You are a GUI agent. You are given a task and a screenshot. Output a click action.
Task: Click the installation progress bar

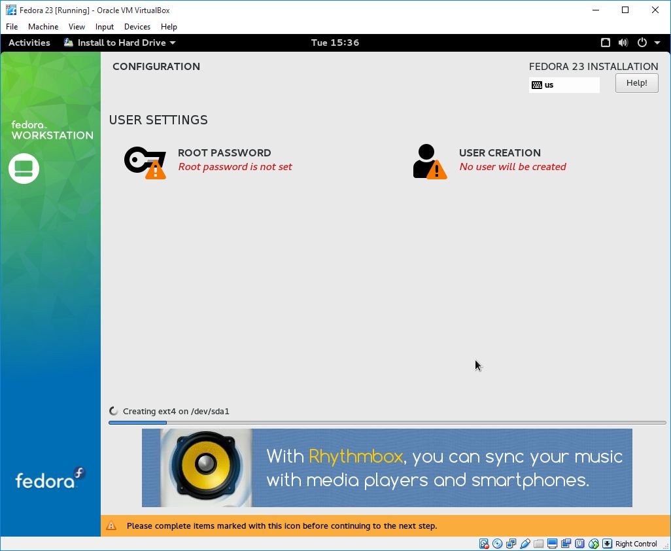(387, 423)
